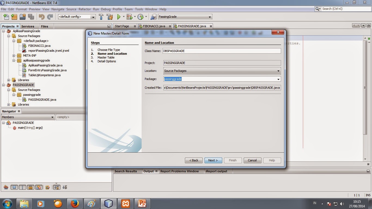Toggle Show Static Members filter in Navigator
The image size is (372, 209).
click(x=22, y=187)
